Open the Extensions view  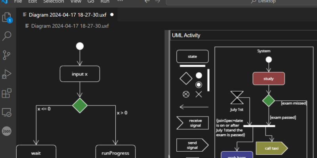7,93
